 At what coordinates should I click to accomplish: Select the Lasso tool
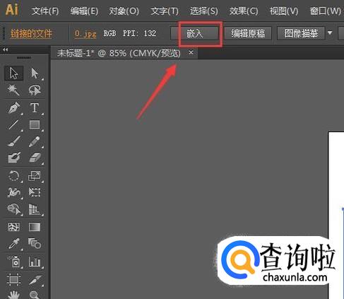click(x=35, y=90)
